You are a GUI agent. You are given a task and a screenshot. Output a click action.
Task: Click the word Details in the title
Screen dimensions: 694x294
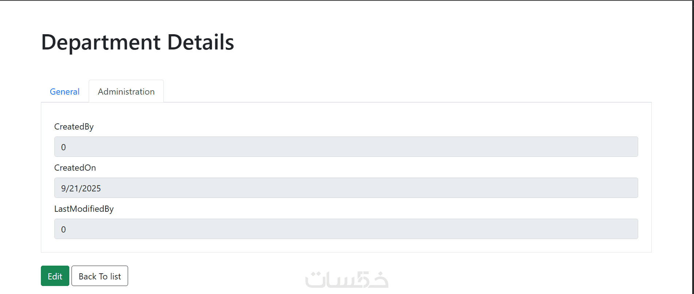200,42
